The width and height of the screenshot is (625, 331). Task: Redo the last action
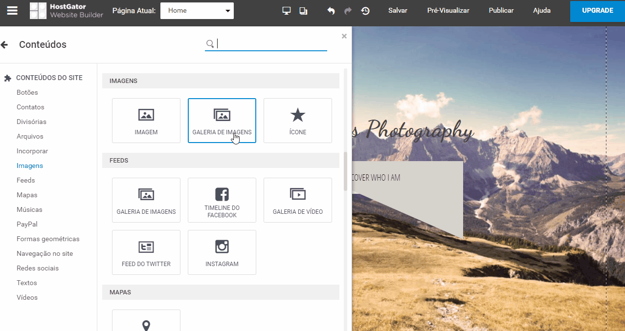(x=348, y=11)
